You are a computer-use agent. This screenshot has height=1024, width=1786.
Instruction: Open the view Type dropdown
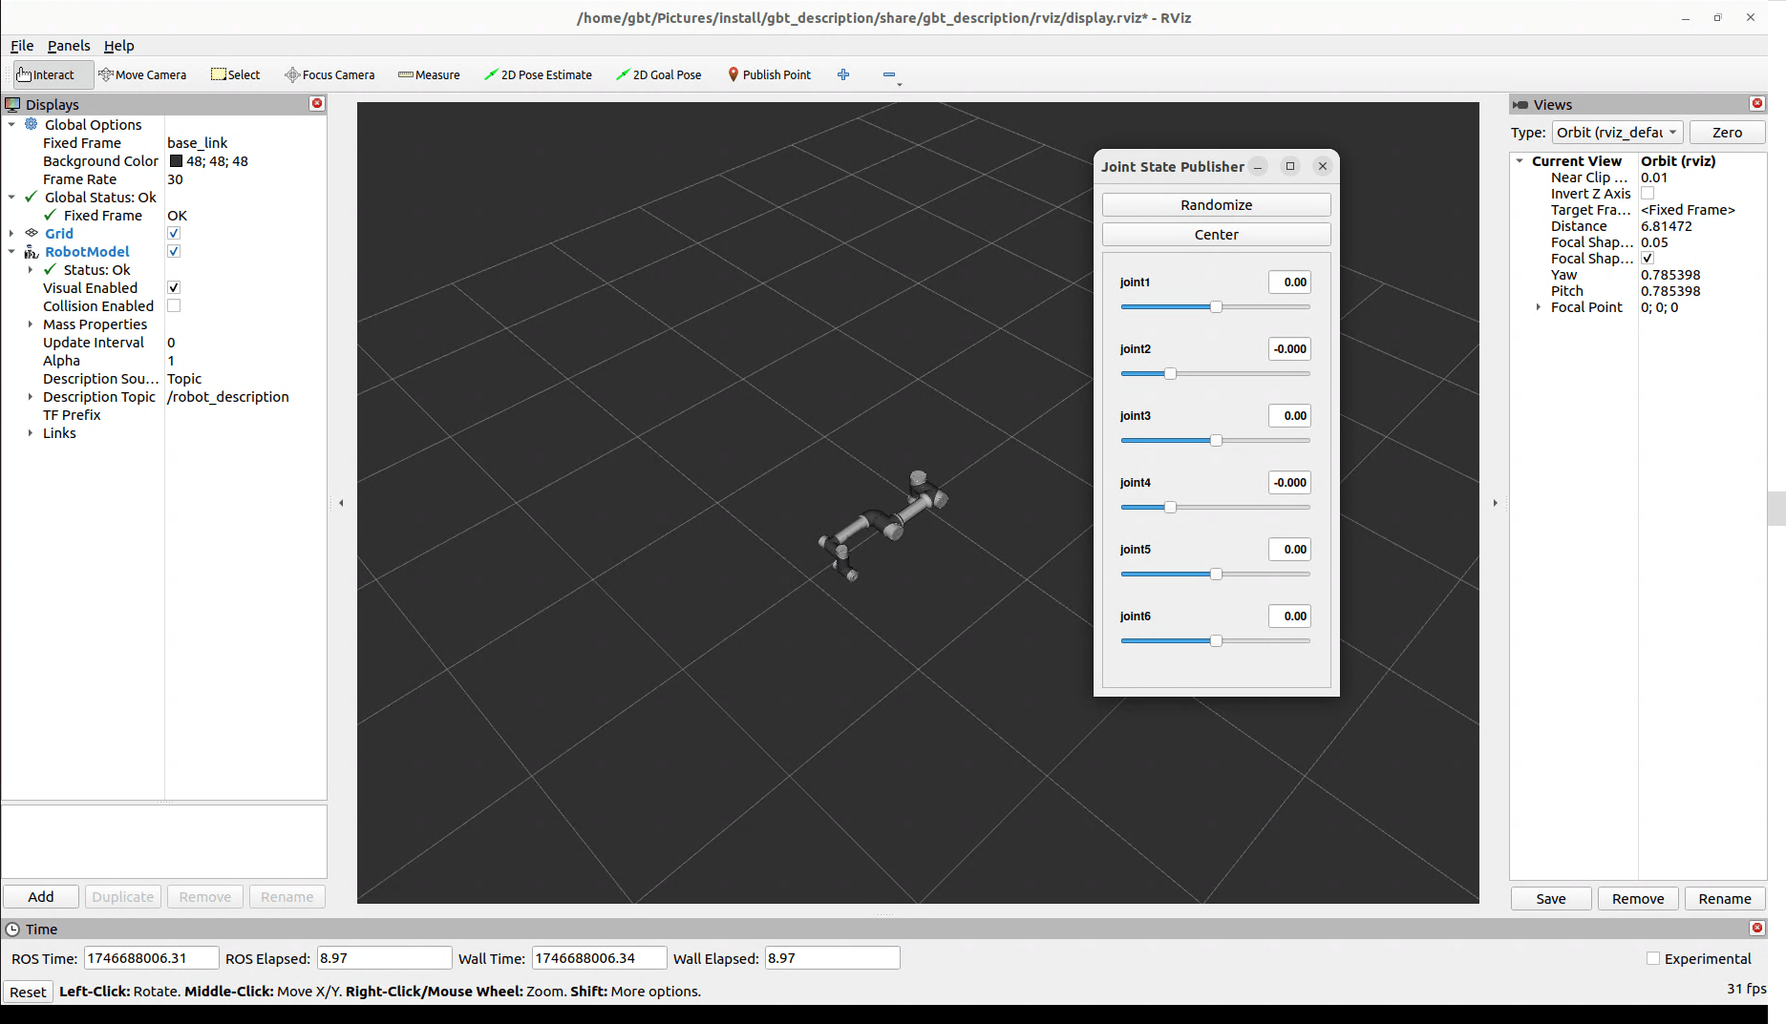1617,133
